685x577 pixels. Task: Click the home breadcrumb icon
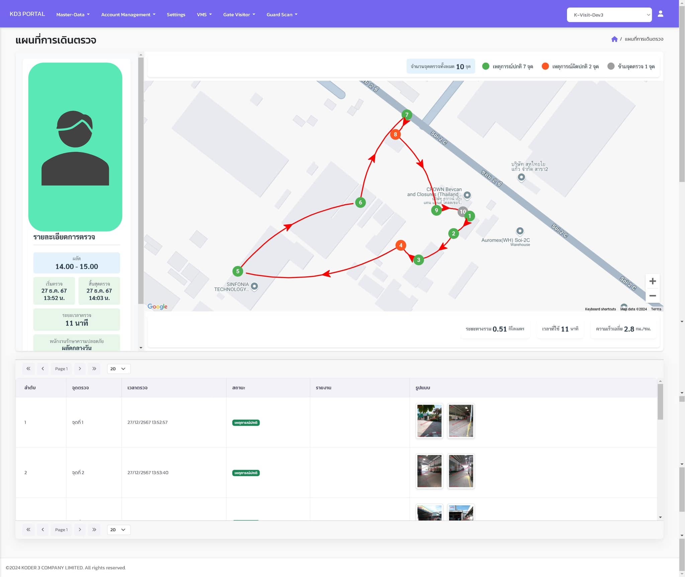point(614,39)
